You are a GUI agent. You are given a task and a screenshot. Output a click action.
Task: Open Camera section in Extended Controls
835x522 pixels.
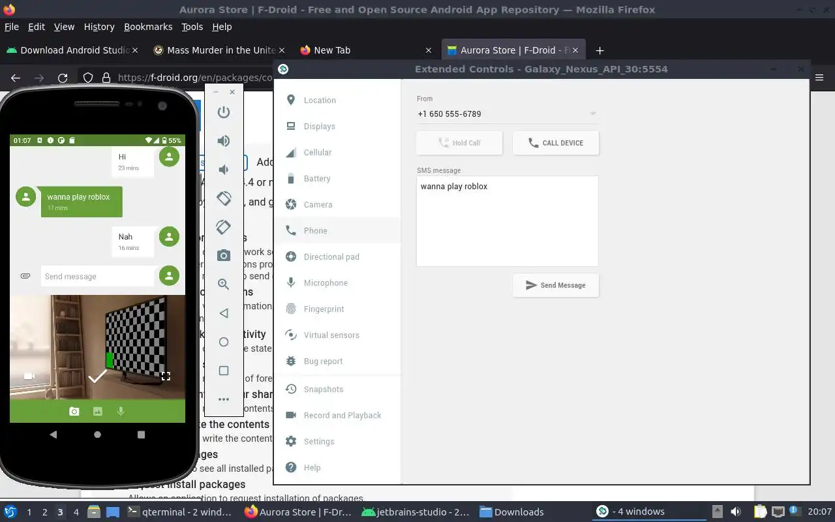[x=337, y=204]
